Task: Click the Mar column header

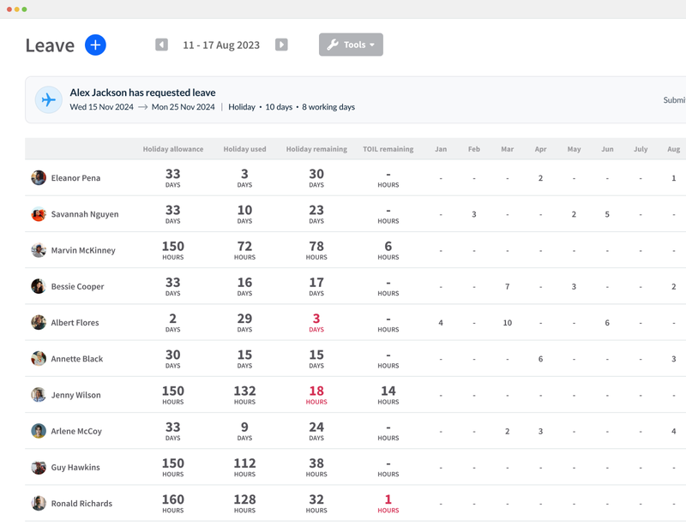Action: point(507,149)
